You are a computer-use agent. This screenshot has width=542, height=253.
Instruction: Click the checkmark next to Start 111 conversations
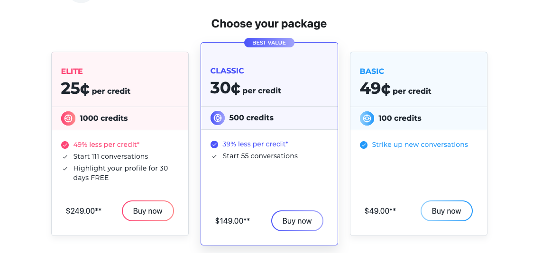(65, 157)
